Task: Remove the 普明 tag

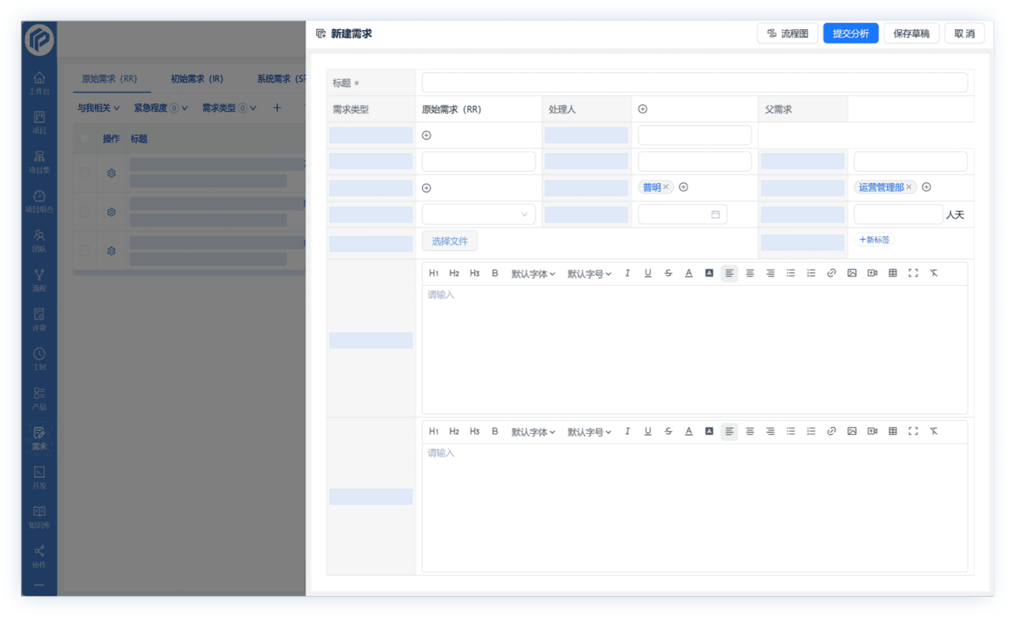Action: point(666,187)
